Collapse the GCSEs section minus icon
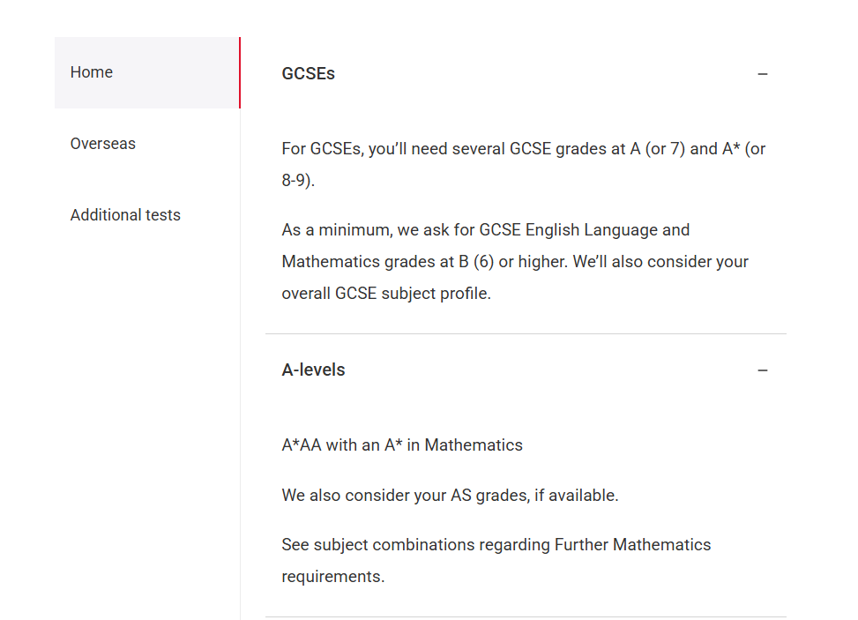 tap(762, 74)
